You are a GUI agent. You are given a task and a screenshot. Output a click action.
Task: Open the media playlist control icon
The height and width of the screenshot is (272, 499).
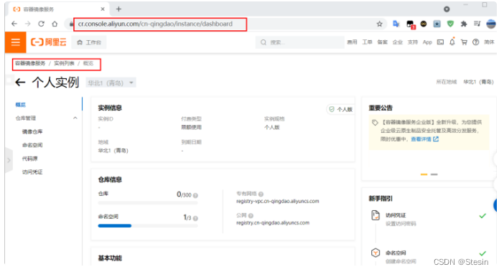coord(477,24)
